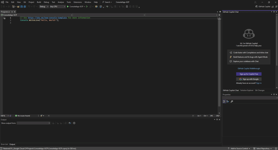Open the Git menu

pyautogui.click(x=25, y=2)
